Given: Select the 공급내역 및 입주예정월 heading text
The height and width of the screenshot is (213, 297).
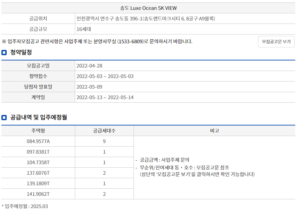Looking at the screenshot, I should tap(39, 117).
